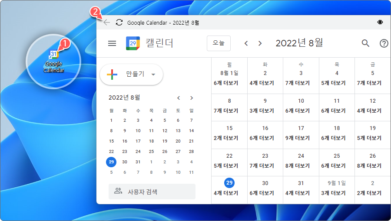Viewport: 391px width, 221px height.
Task: Open '8개 더보기' under day 24
Action: 298,166
